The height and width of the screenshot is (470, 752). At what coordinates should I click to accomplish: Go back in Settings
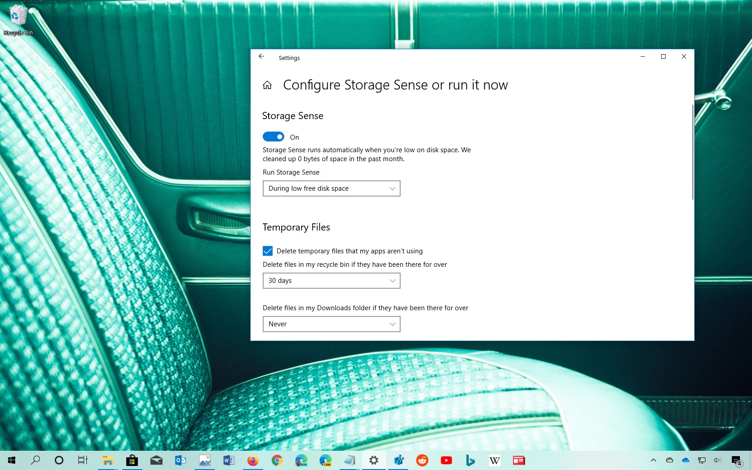[261, 56]
